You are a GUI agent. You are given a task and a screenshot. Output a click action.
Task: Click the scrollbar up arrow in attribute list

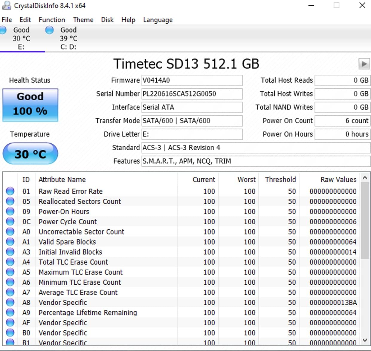[365, 178]
